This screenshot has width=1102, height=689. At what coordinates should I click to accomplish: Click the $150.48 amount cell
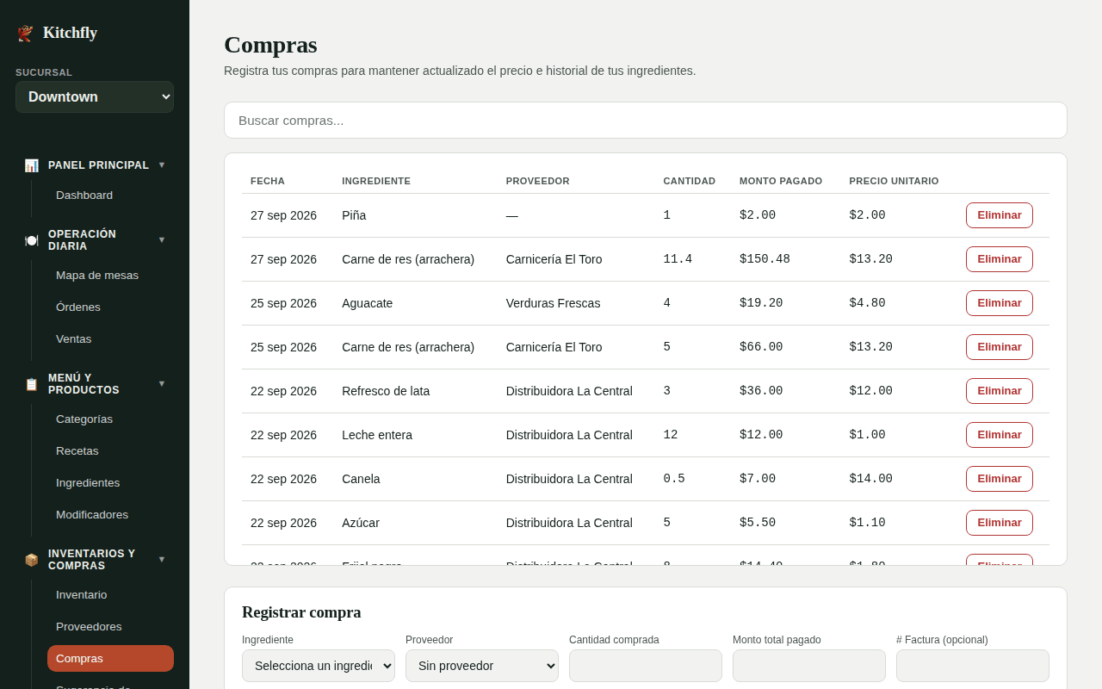pos(765,259)
